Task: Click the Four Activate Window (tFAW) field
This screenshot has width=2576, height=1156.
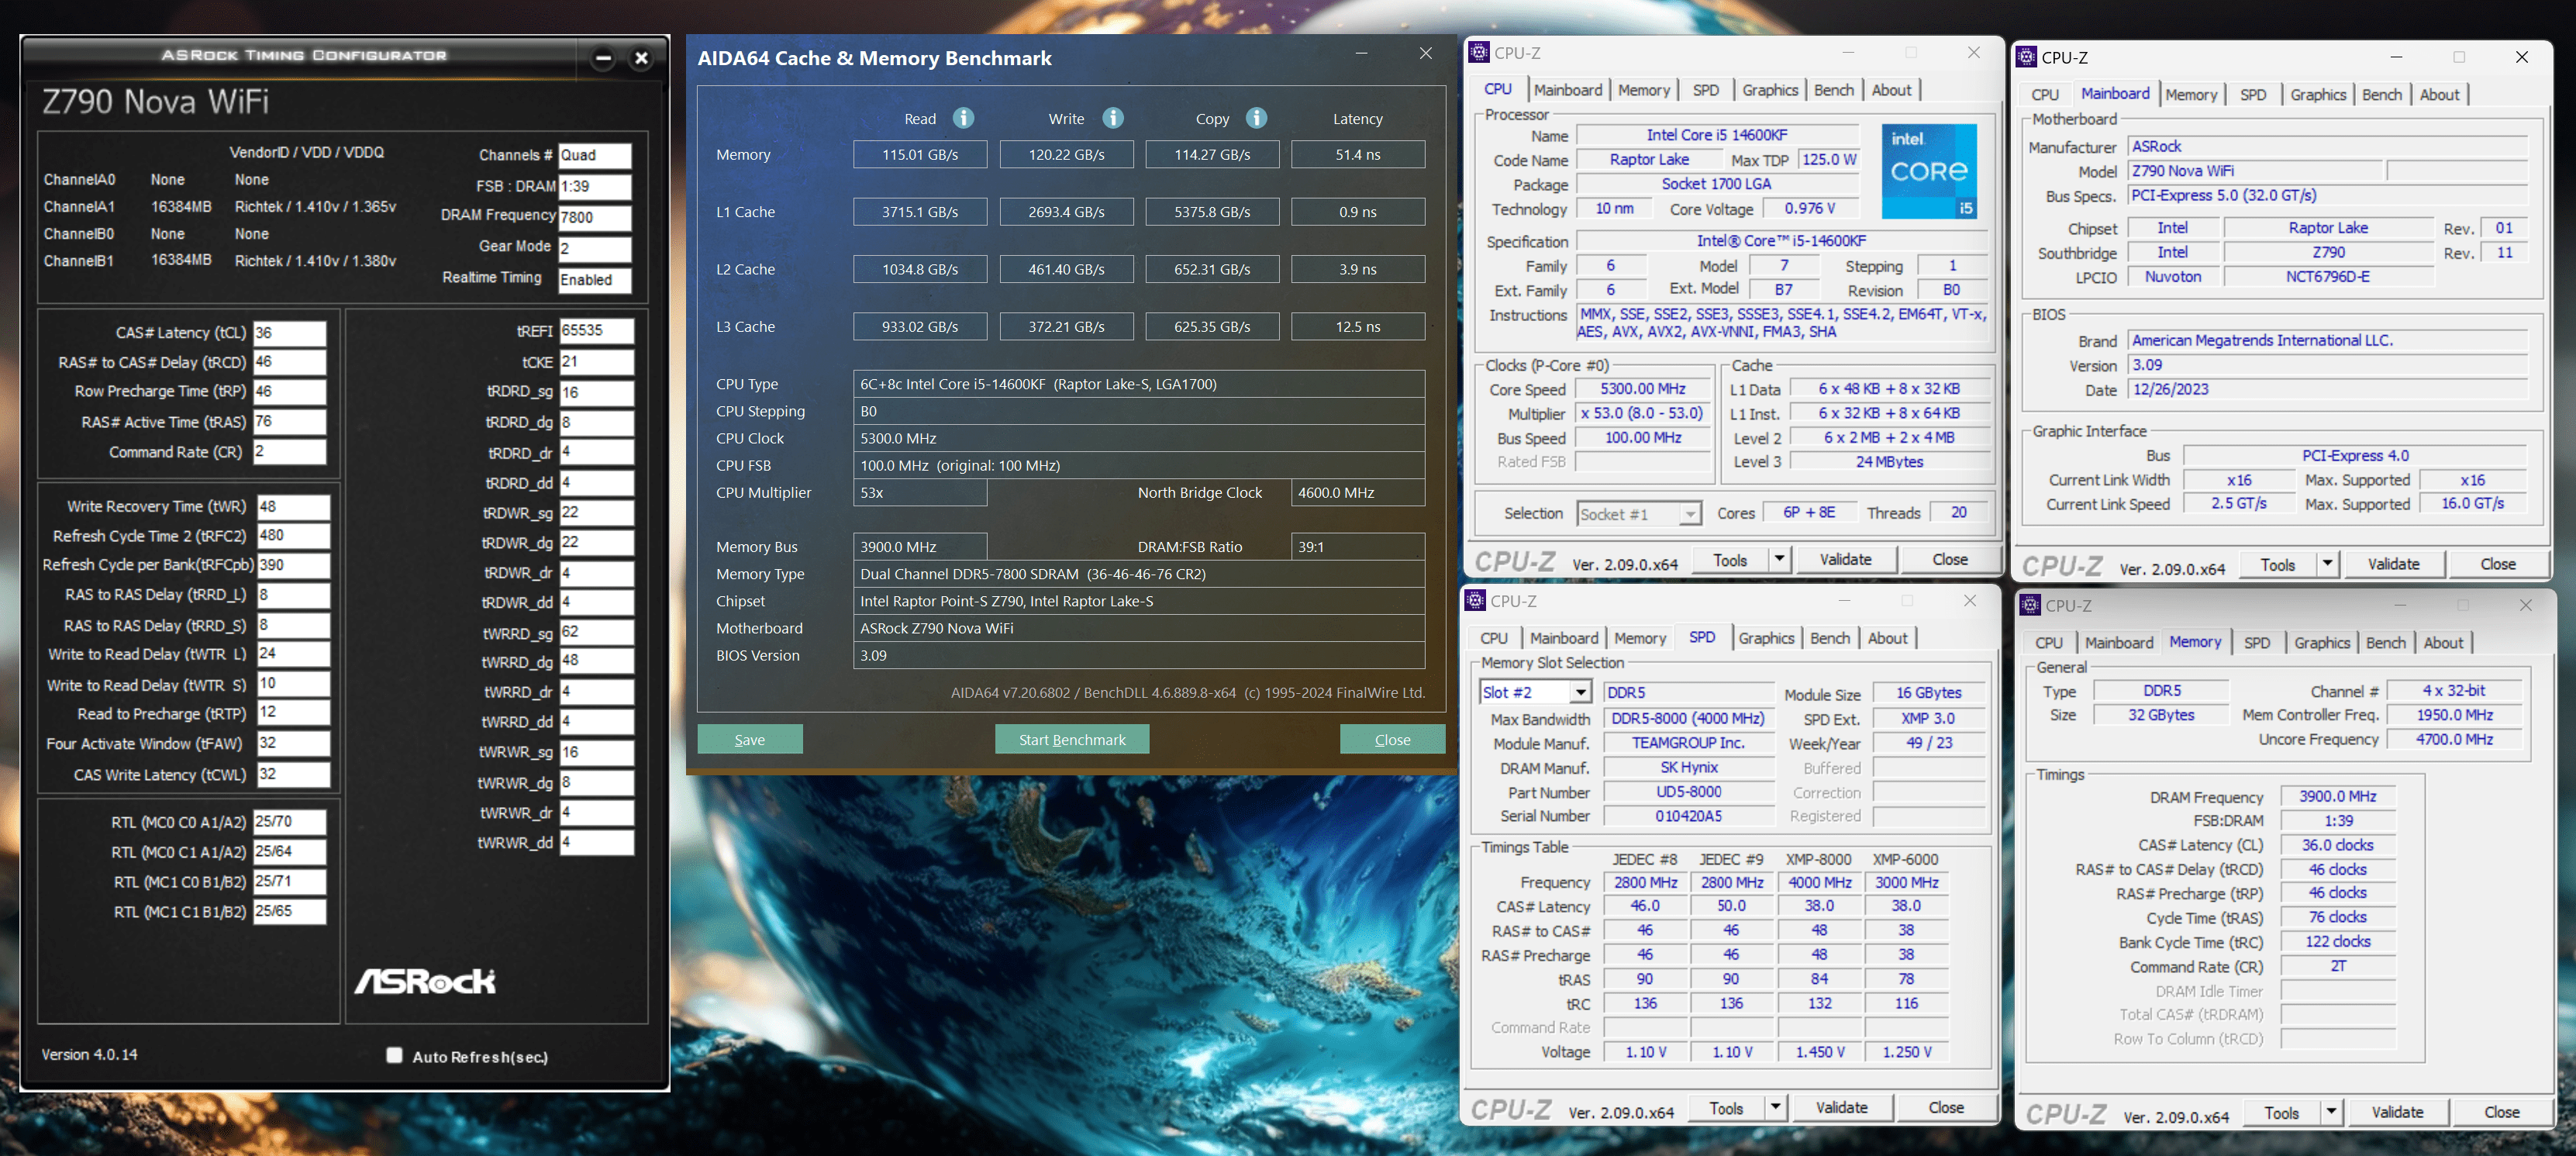Action: tap(293, 743)
